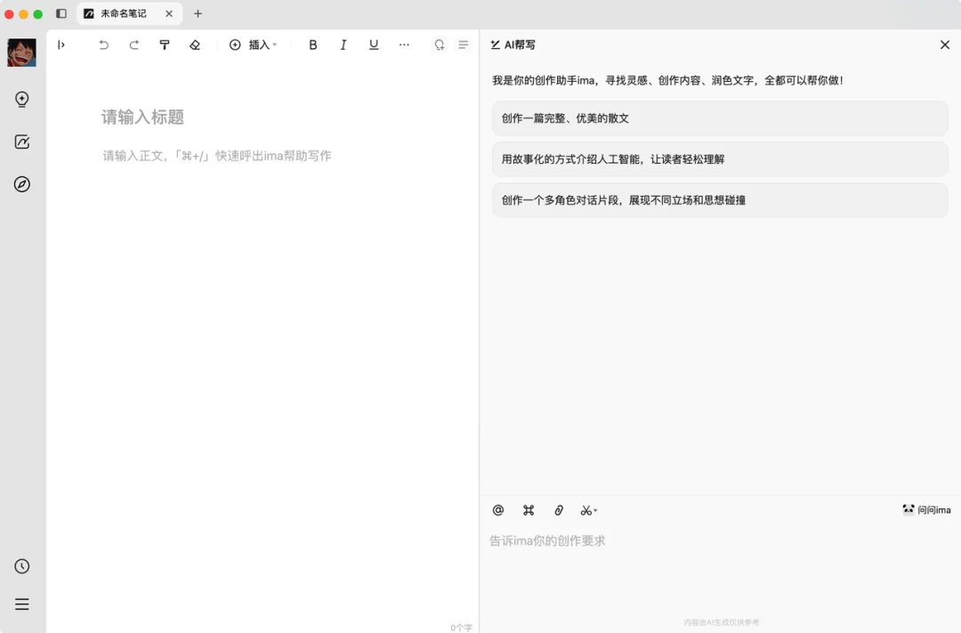Viewport: 961px width, 633px height.
Task: Select the format painter tool
Action: [x=165, y=45]
